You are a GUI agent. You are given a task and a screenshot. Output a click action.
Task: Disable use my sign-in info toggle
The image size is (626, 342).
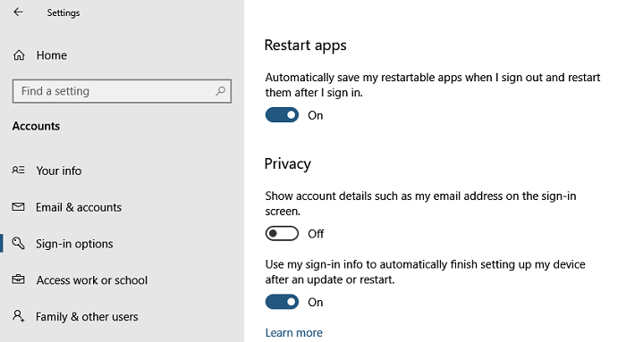coord(282,302)
